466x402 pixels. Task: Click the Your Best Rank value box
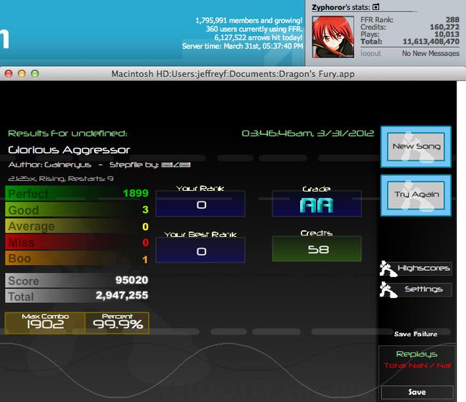[200, 251]
